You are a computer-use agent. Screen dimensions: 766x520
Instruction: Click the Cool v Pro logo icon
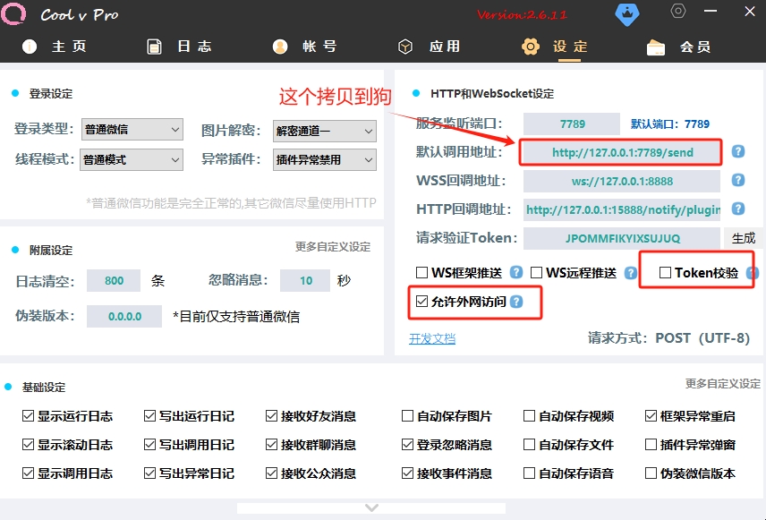coord(15,14)
